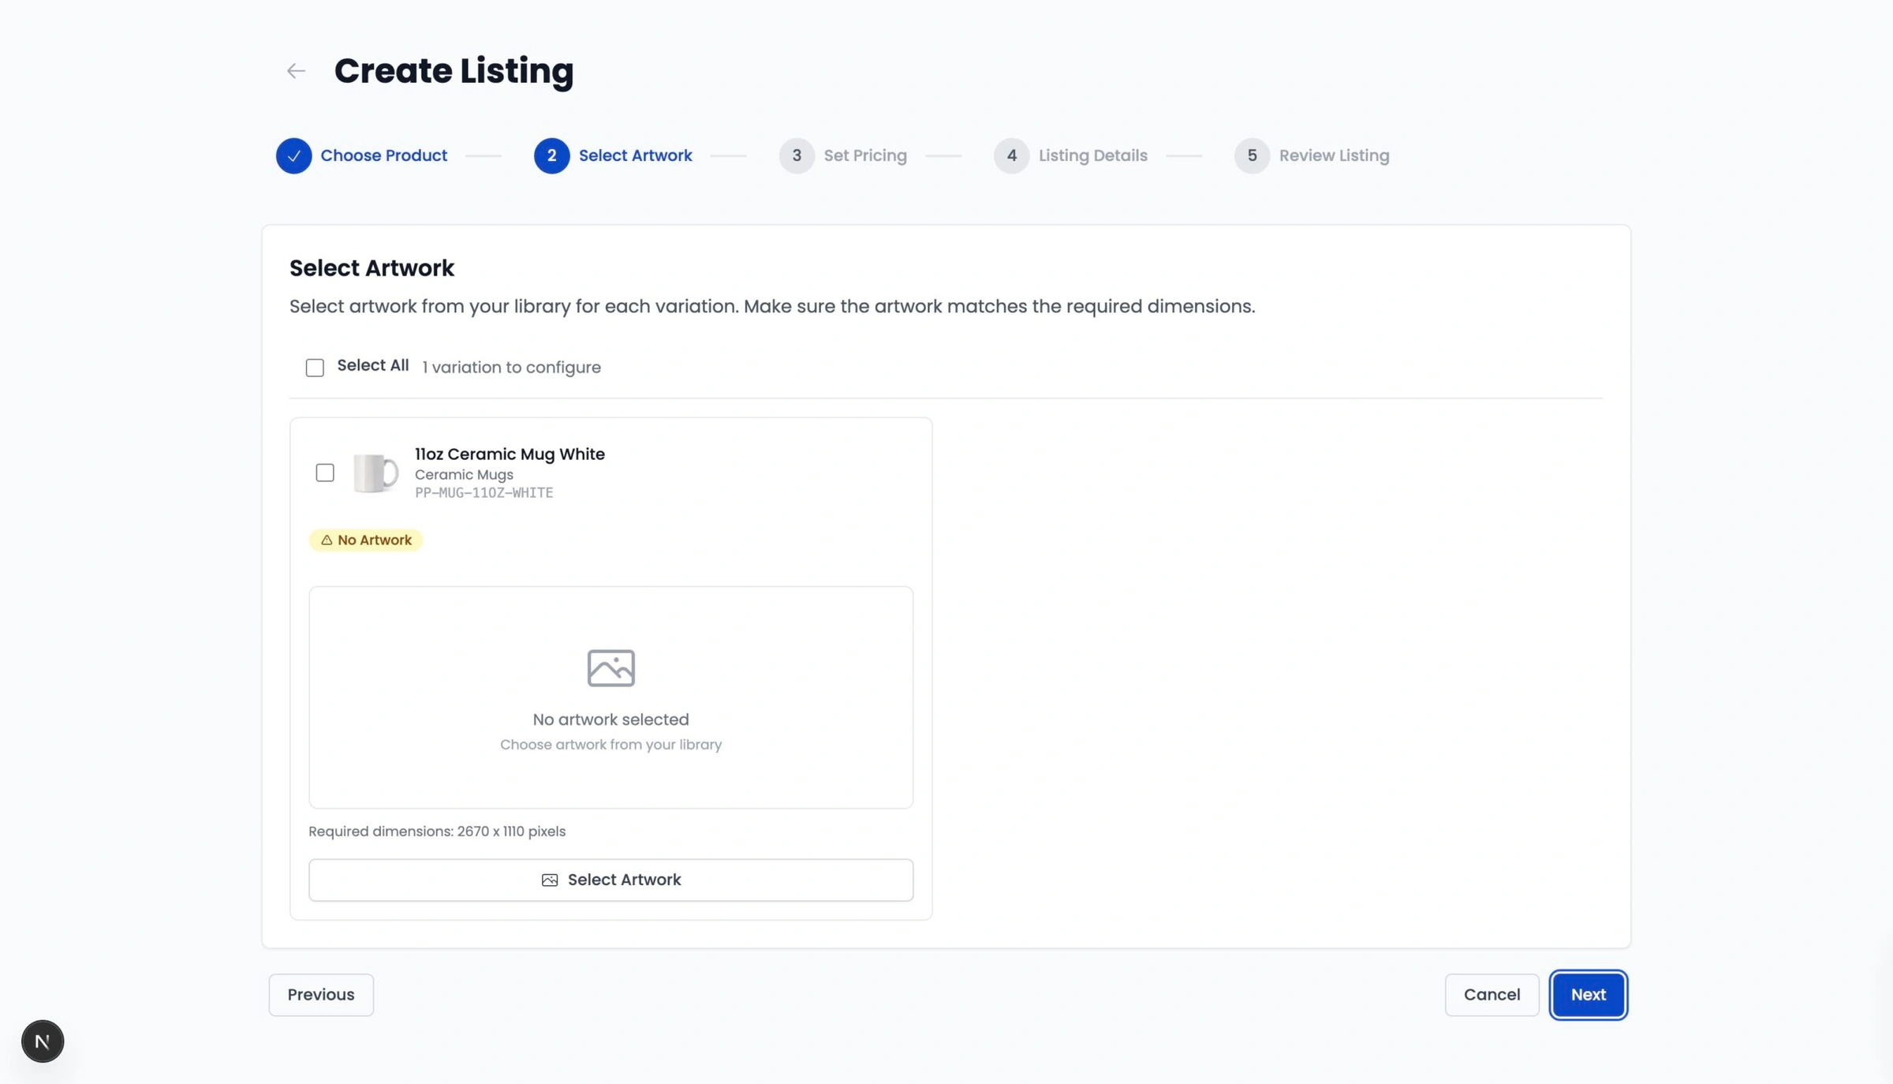Image resolution: width=1893 pixels, height=1084 pixels.
Task: Click the back arrow beside Create Listing
Action: (295, 71)
